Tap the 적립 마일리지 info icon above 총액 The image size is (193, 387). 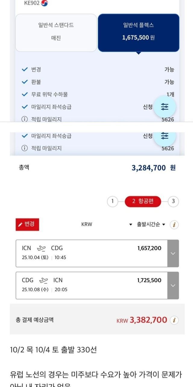click(24, 148)
